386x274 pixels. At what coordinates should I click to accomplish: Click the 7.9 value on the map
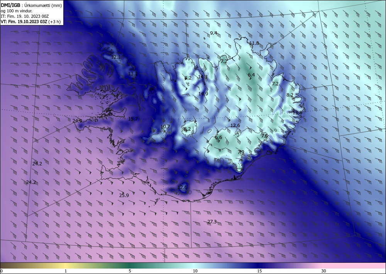(x=241, y=152)
